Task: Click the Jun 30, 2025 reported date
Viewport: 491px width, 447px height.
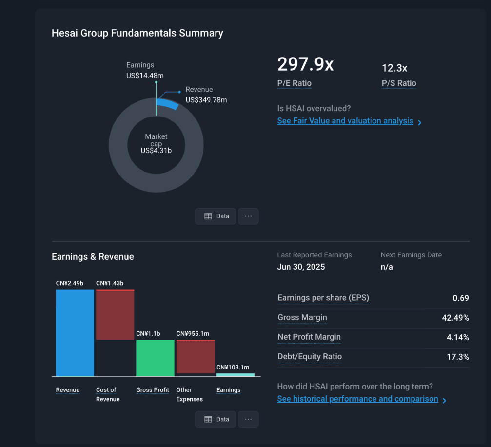Action: tap(301, 267)
